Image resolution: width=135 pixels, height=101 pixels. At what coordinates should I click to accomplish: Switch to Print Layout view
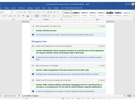click(x=129, y=96)
